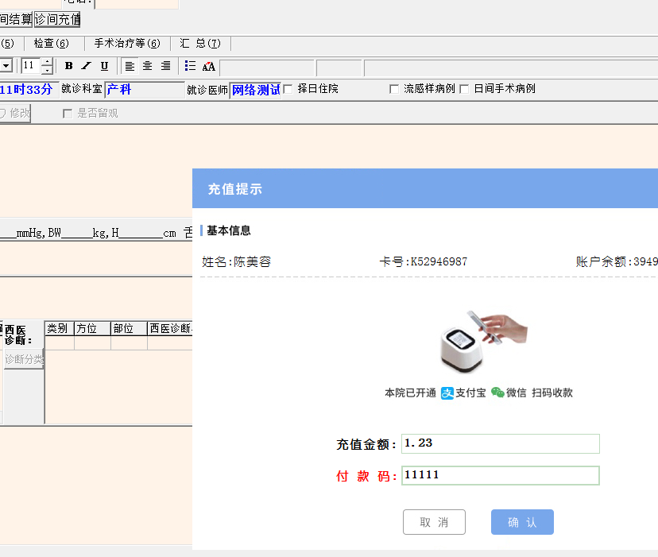This screenshot has width=658, height=557.
Task: Click the 诊断分类 button
Action: [24, 359]
